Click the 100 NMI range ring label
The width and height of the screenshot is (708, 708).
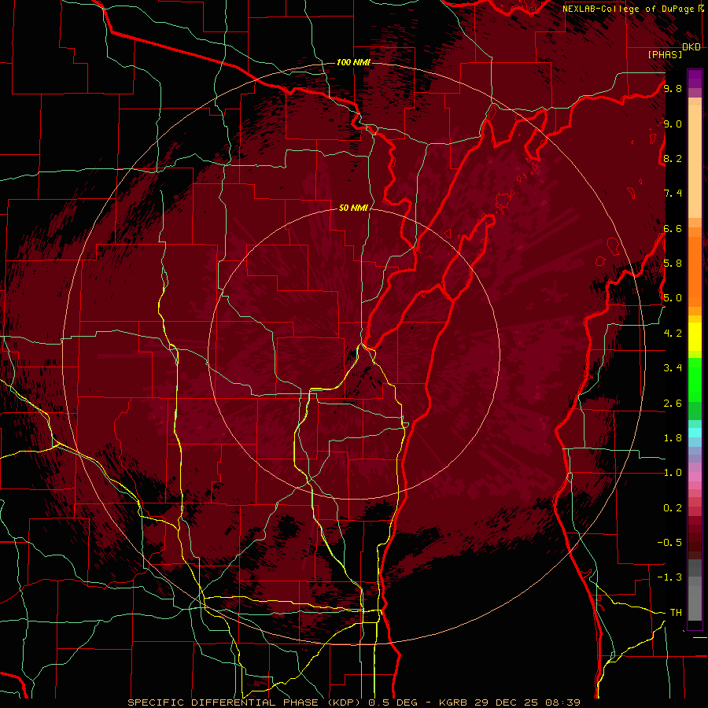coord(353,62)
